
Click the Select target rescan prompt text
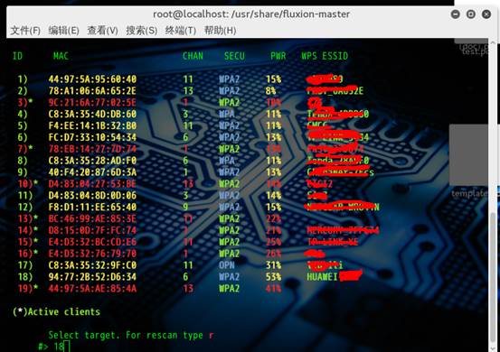[x=131, y=335]
